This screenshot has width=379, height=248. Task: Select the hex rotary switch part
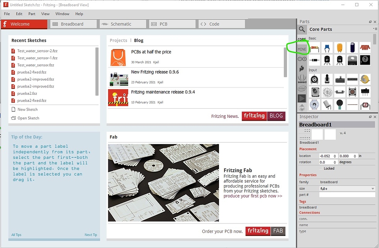click(327, 92)
